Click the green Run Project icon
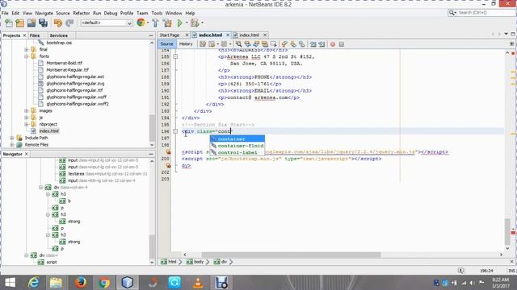The height and width of the screenshot is (290, 517). pos(180,23)
